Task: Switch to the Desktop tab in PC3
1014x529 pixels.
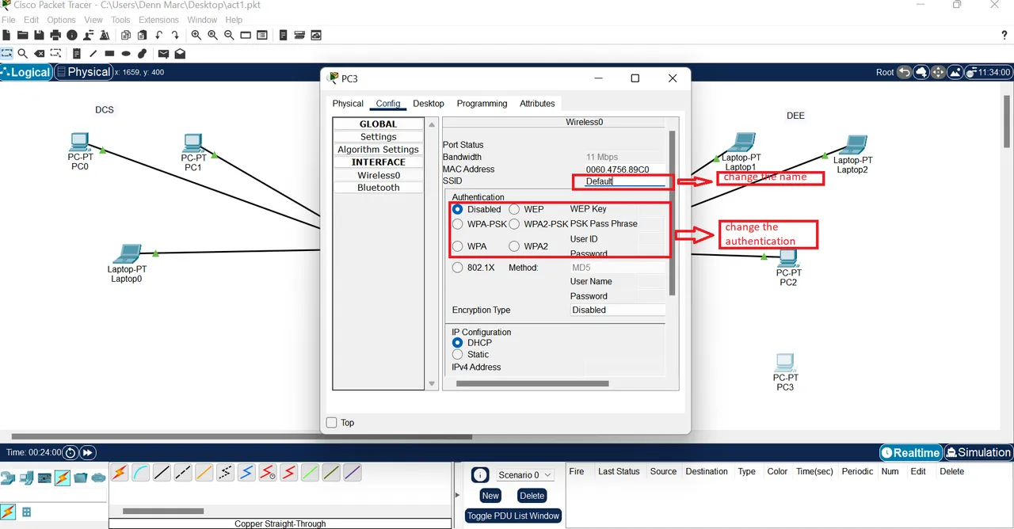Action: [429, 104]
